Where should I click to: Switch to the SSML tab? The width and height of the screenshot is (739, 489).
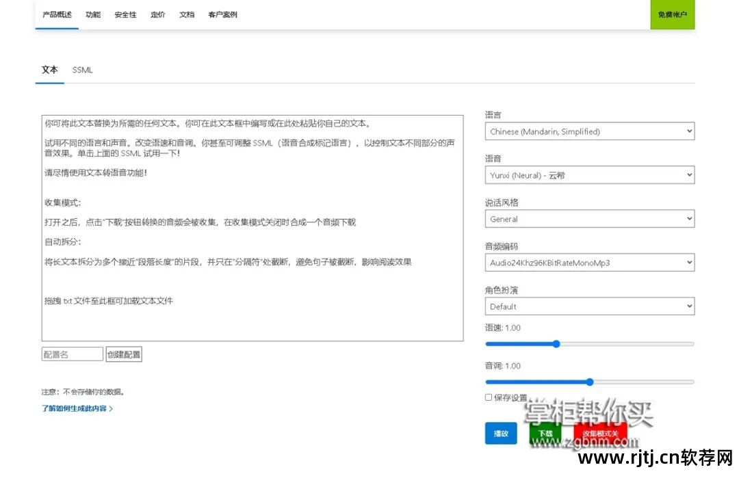(x=83, y=70)
